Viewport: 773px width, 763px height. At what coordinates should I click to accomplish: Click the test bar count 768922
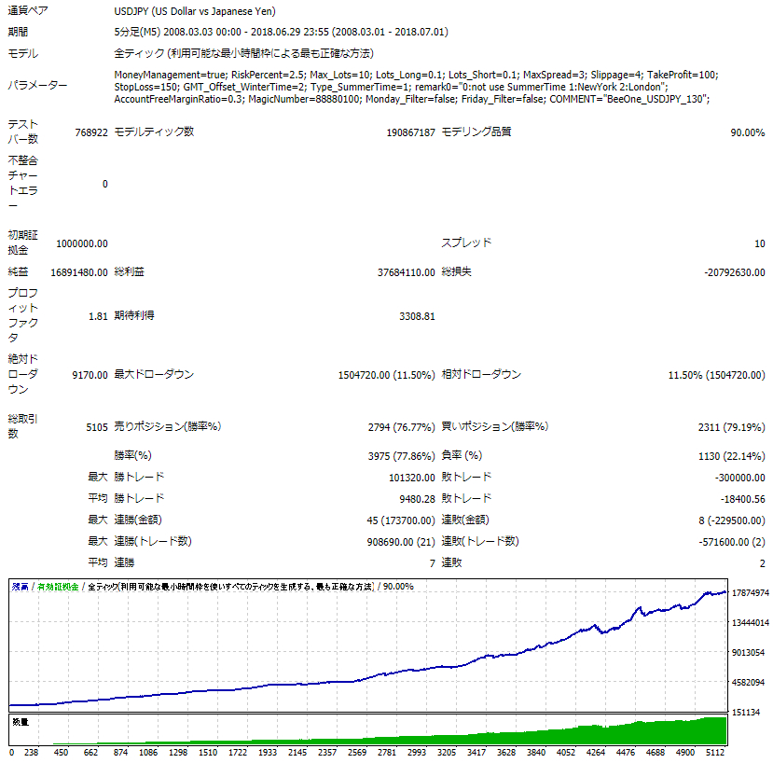(91, 132)
